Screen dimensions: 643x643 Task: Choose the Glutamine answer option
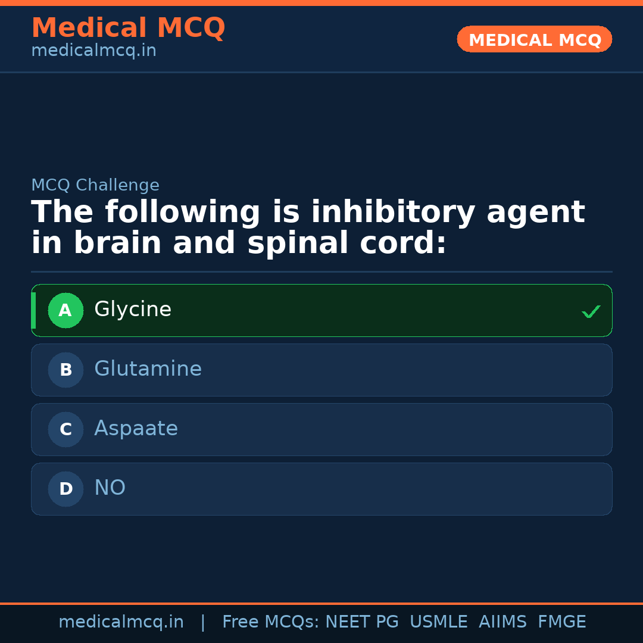click(148, 369)
